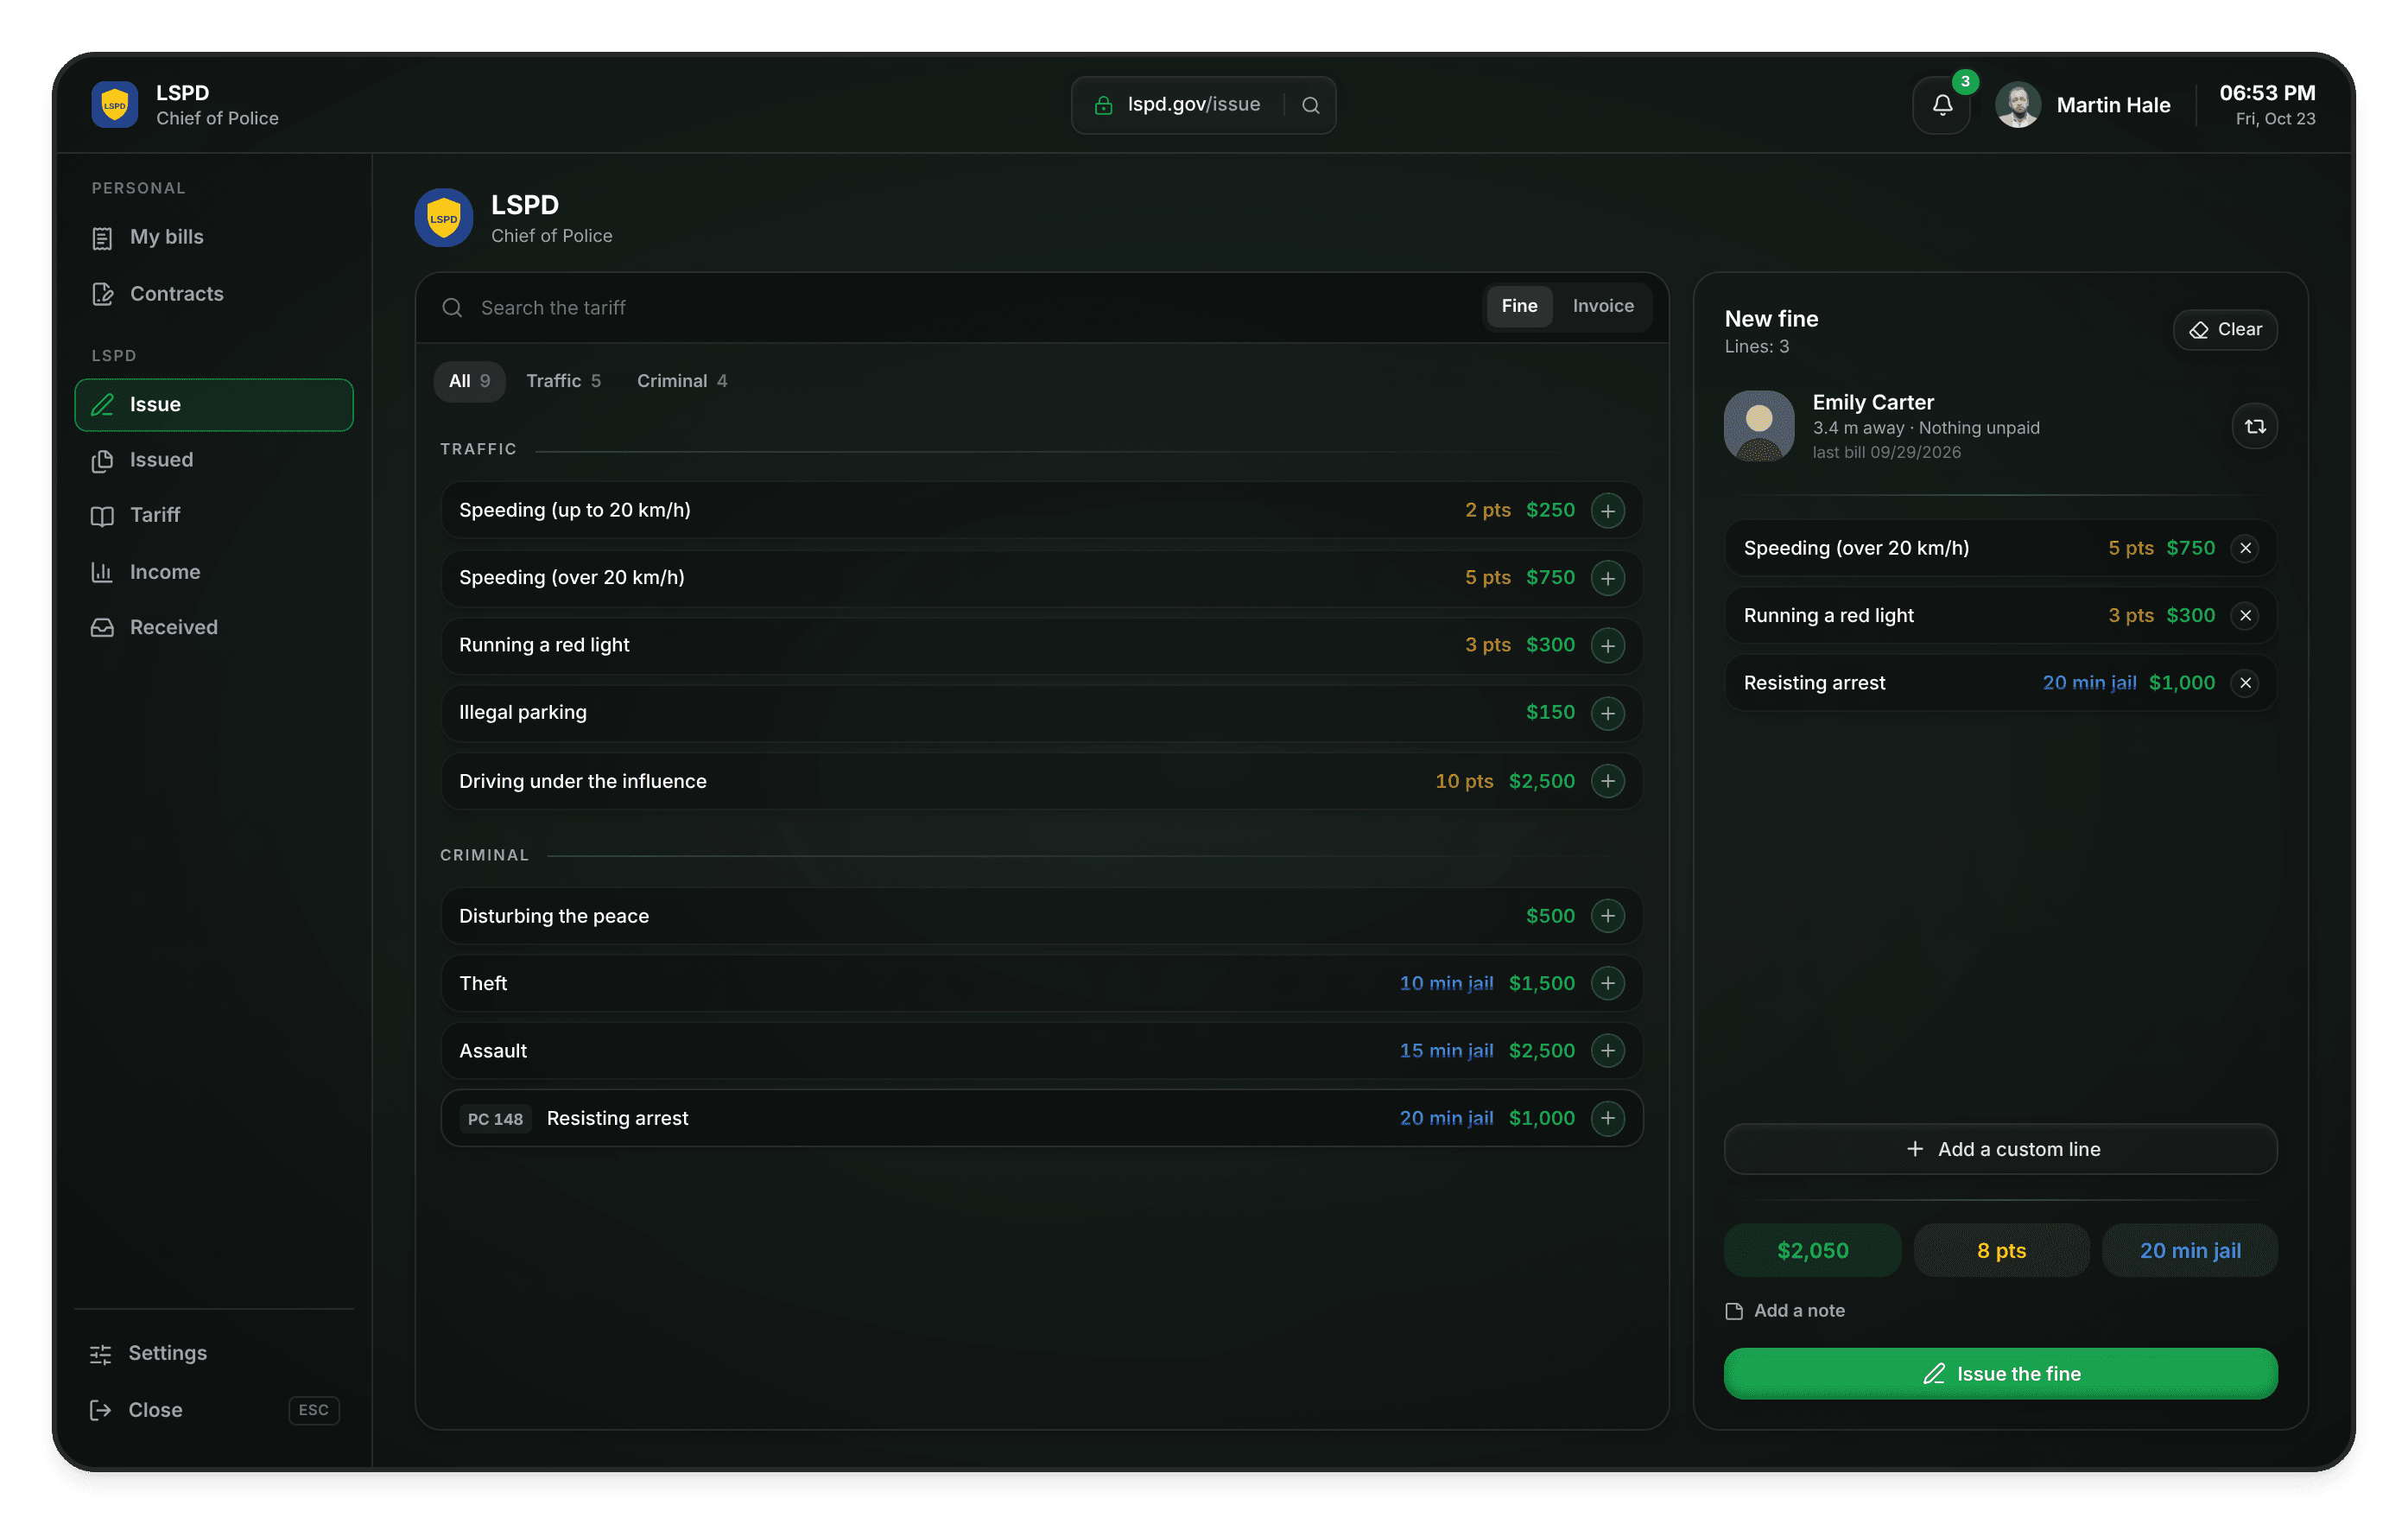Add Assault to the fine
Screen dimensions: 2408x1524
(1607, 1051)
